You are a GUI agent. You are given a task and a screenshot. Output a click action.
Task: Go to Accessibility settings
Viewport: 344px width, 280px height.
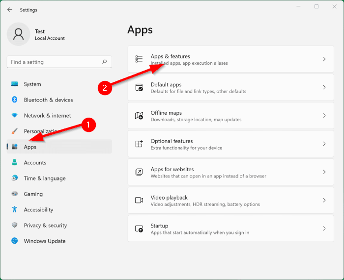coord(59,209)
